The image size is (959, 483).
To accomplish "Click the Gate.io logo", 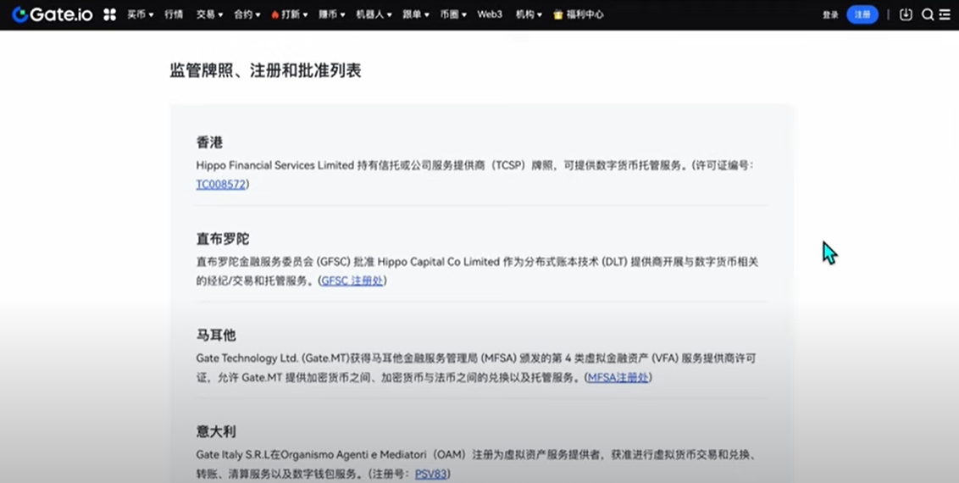I will pyautogui.click(x=52, y=14).
